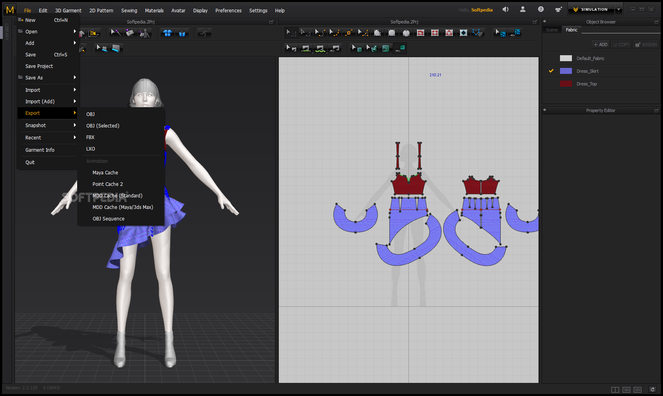The width and height of the screenshot is (663, 396).
Task: Switch to the 3D-only view layout
Action: tap(626, 390)
